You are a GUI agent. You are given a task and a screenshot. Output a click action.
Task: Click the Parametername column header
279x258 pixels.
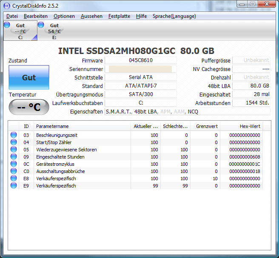click(82, 126)
